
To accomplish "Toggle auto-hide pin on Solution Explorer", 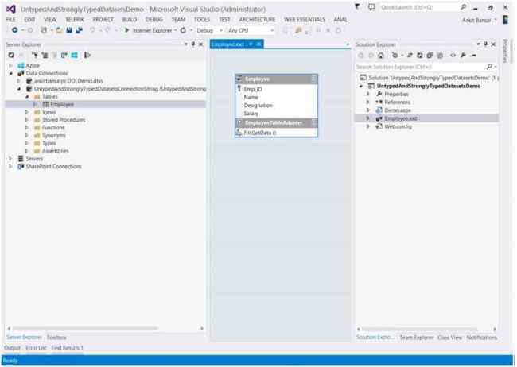I will click(x=486, y=44).
